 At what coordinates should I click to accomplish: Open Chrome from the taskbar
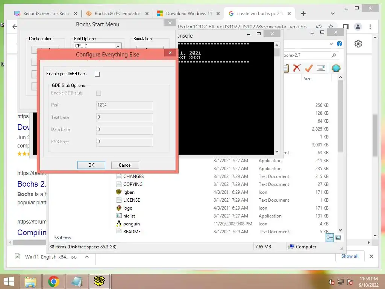pyautogui.click(x=53, y=281)
